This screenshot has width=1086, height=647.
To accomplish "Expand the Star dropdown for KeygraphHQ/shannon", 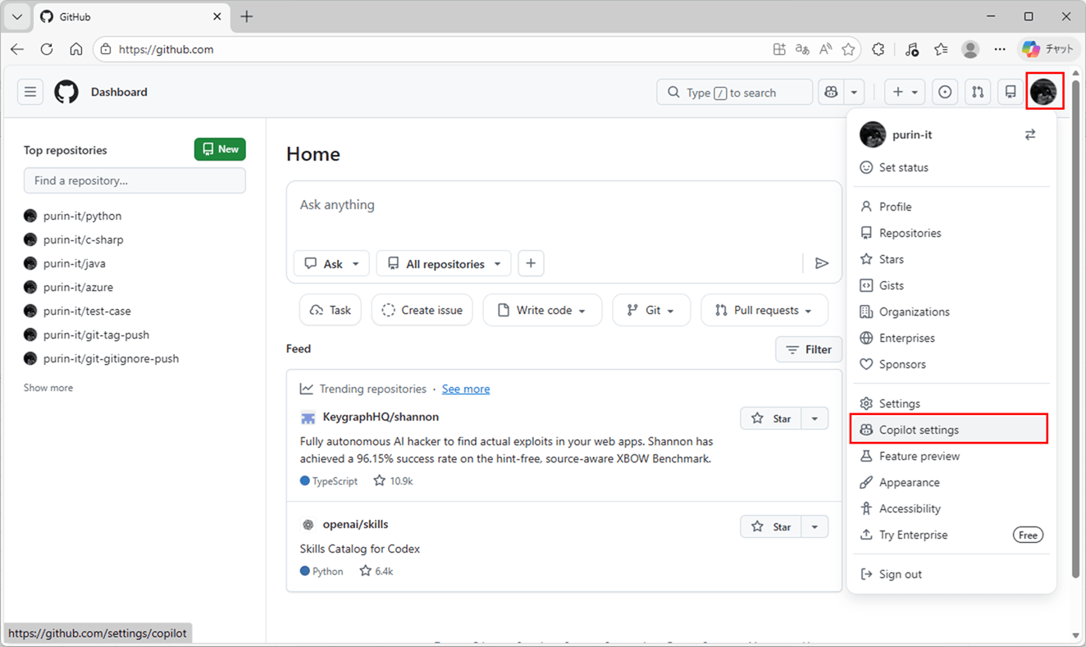I will 814,418.
